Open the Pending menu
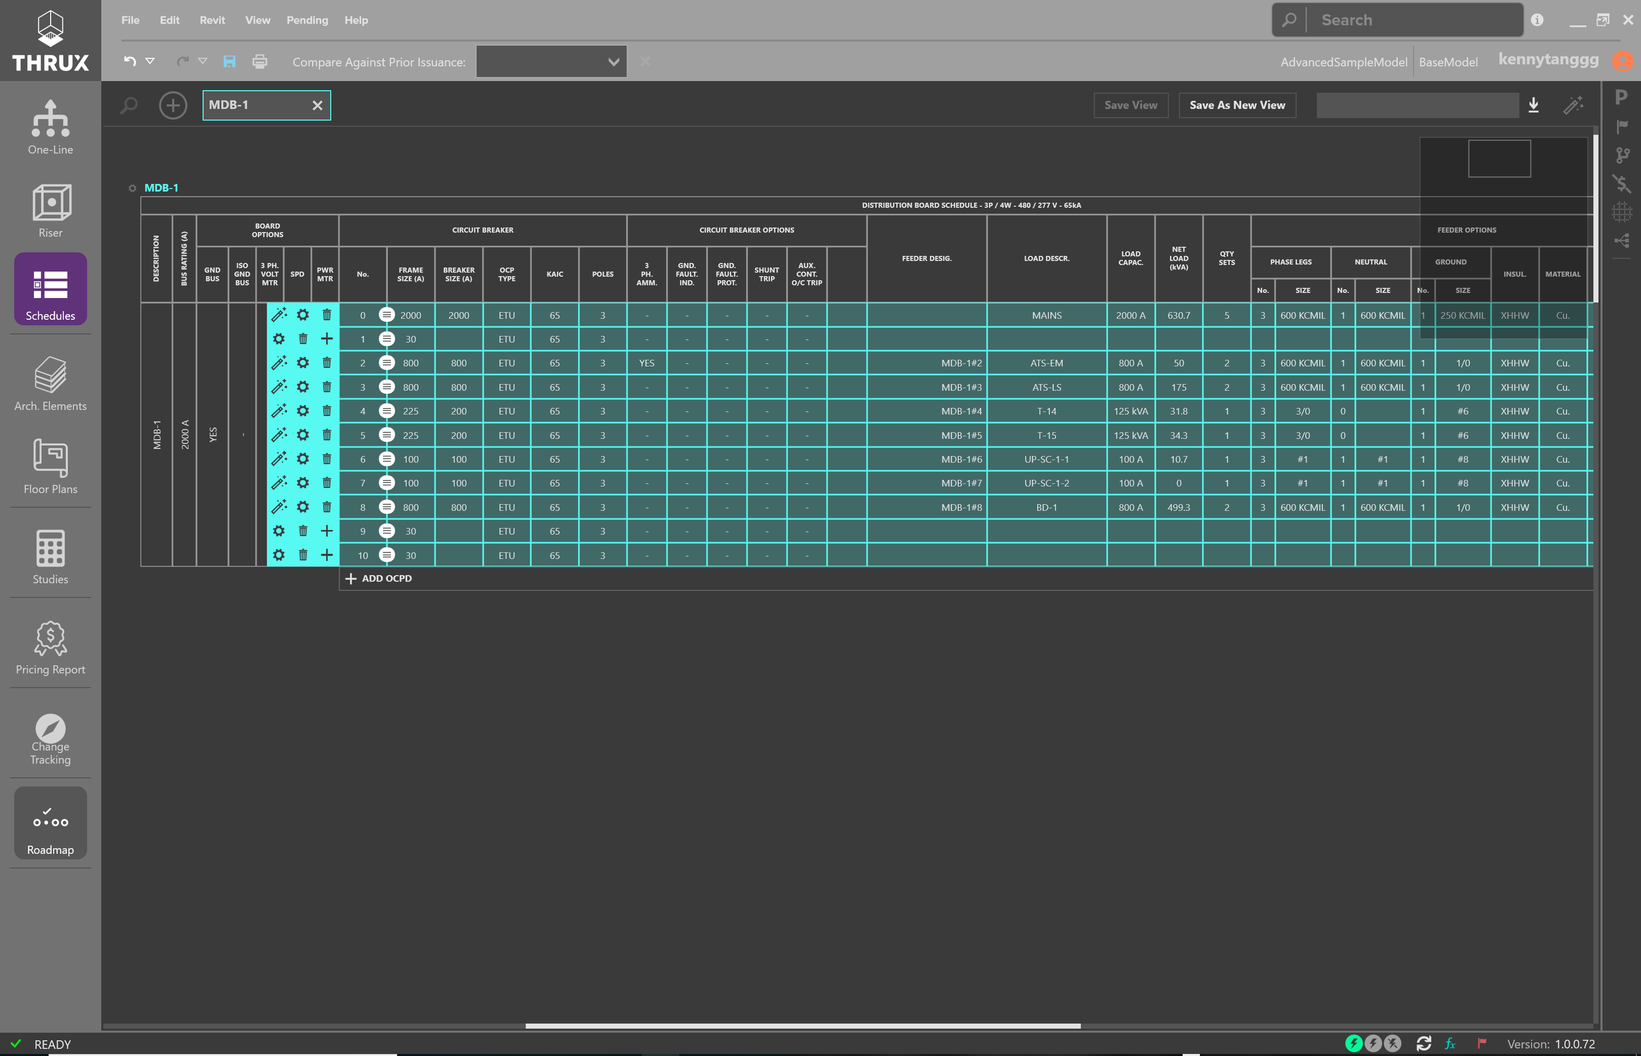Image resolution: width=1641 pixels, height=1056 pixels. [307, 20]
